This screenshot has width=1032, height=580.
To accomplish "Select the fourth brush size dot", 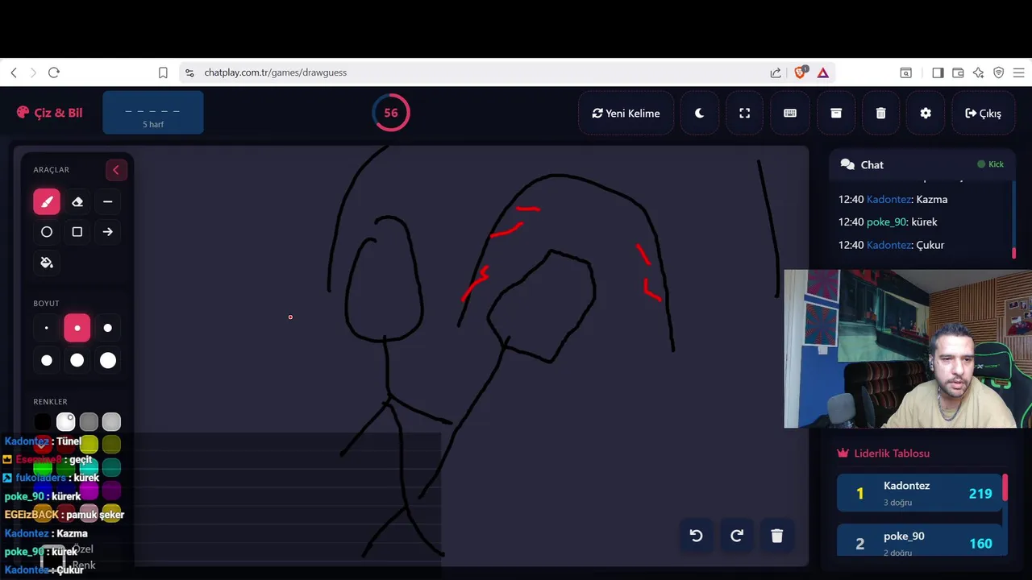I will pos(47,360).
